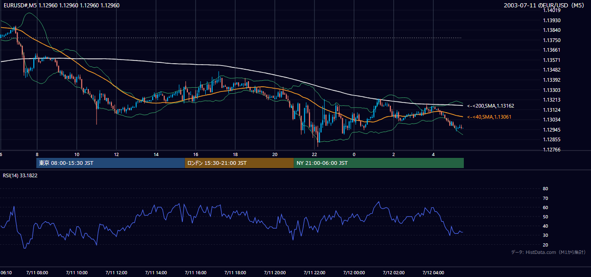Click RSI level 60 on the RSI scale
The height and width of the screenshot is (277, 591).
(545, 207)
